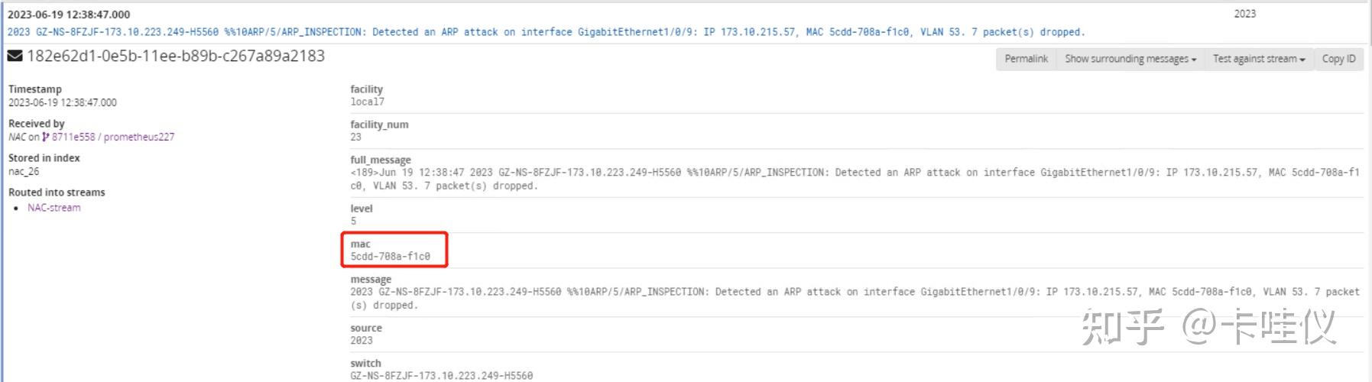Click the switch field value GZ-NS-8FZJF

click(x=442, y=375)
